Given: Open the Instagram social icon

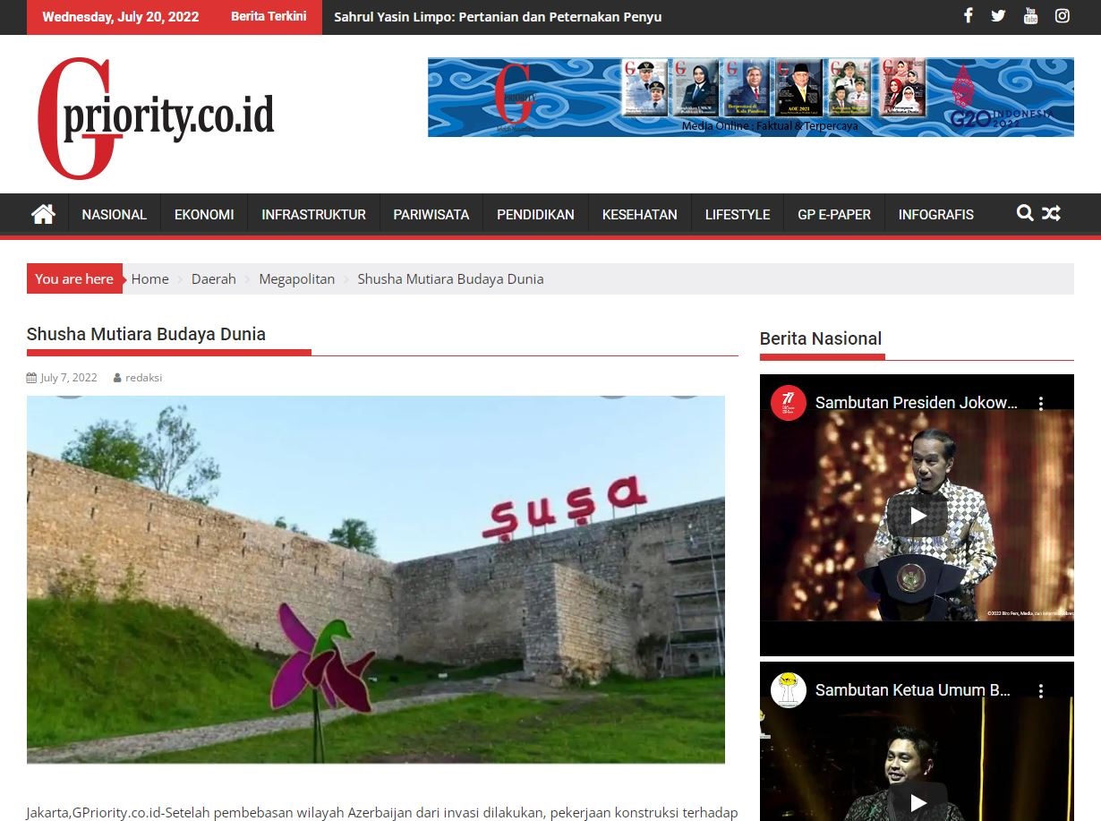Looking at the screenshot, I should 1063,15.
